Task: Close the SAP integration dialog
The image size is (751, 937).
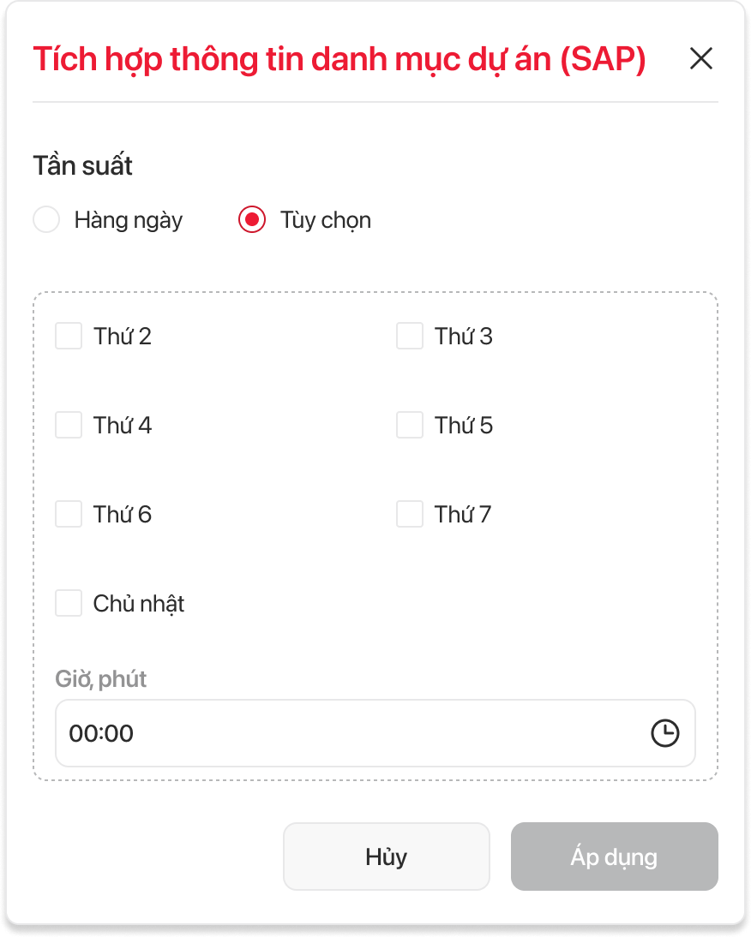Action: coord(701,58)
